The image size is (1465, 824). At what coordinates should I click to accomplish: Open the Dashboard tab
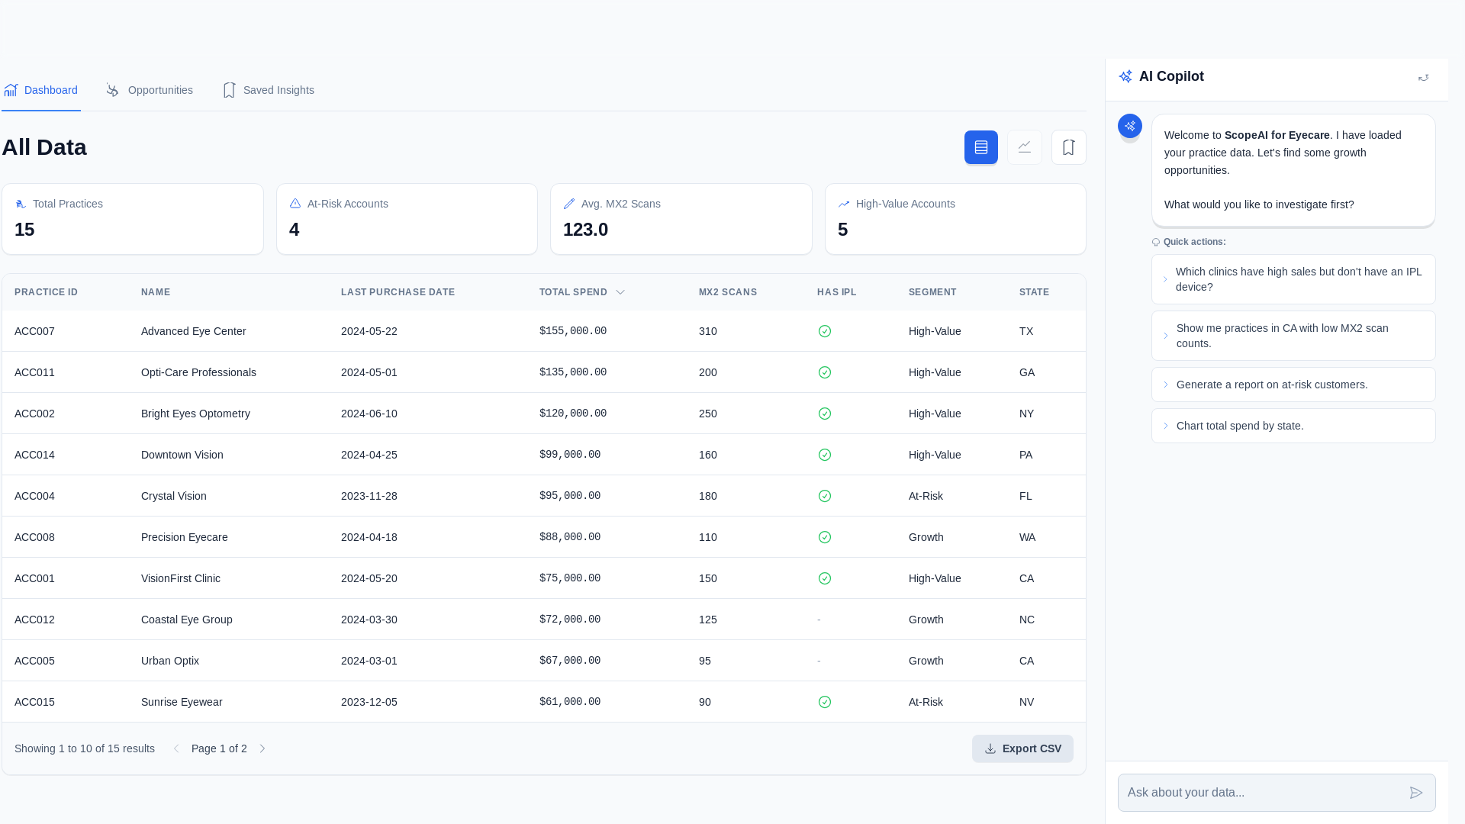pos(41,90)
